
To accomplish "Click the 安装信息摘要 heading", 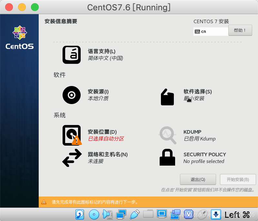I will pos(61,21).
